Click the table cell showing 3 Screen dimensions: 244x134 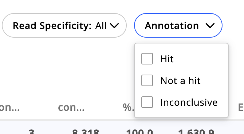click(x=32, y=131)
